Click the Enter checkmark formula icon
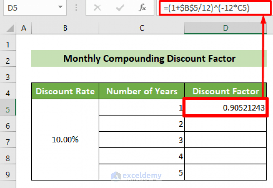273x188 pixels. 120,8
